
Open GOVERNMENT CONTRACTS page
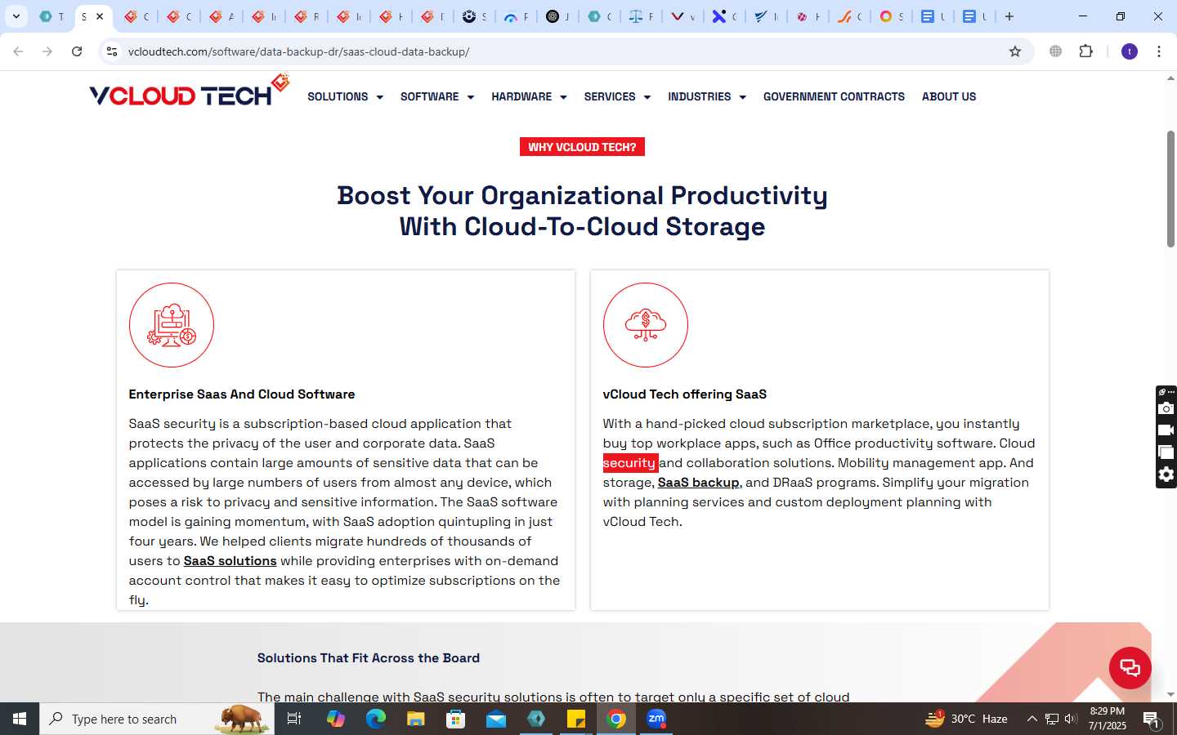click(834, 96)
